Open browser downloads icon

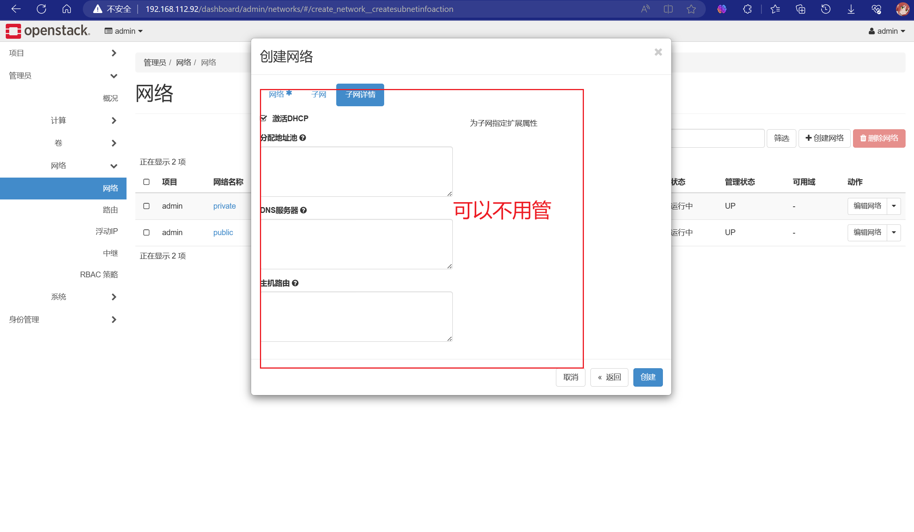(x=851, y=9)
